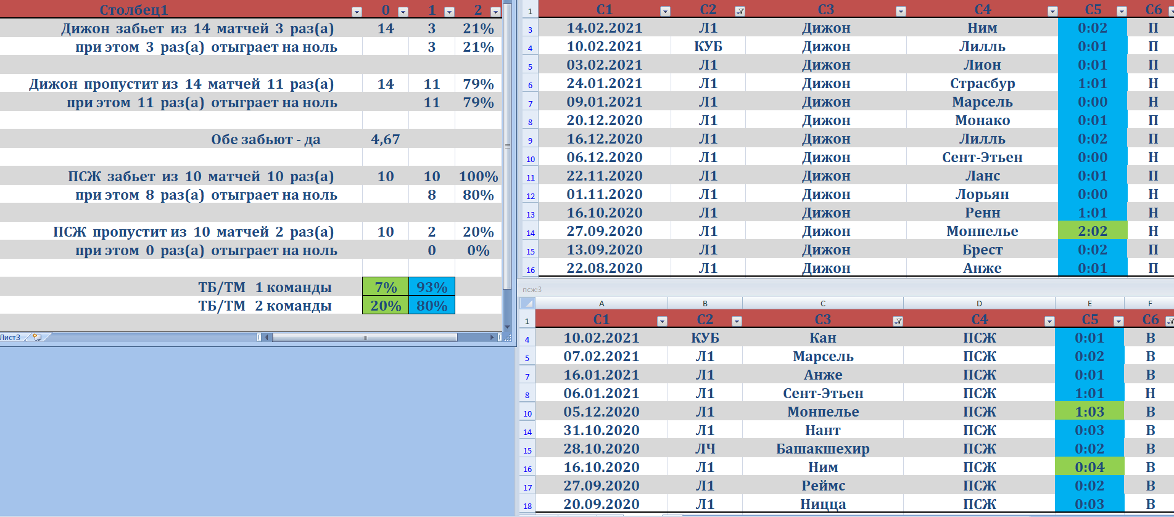Viewport: 1174px width, 517px height.
Task: Open active C3 filter button in ПСЖ table
Action: click(898, 321)
